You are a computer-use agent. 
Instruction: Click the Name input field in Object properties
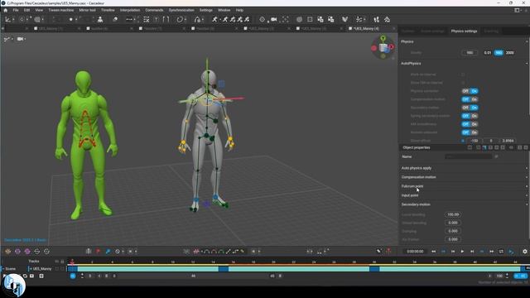click(469, 156)
